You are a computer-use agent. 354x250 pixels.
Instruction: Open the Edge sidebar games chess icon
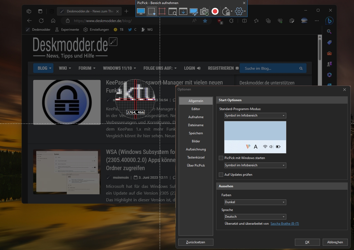[329, 64]
